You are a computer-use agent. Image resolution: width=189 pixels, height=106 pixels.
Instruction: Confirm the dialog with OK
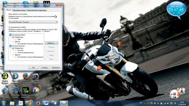(x=33, y=67)
